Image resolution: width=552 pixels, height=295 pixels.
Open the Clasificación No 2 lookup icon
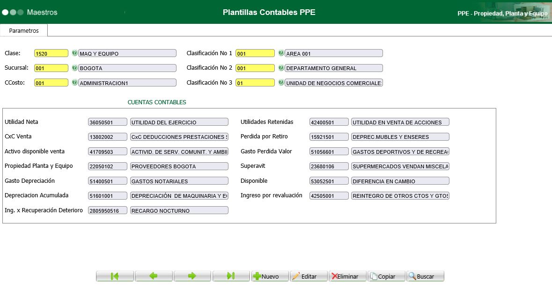tap(280, 68)
